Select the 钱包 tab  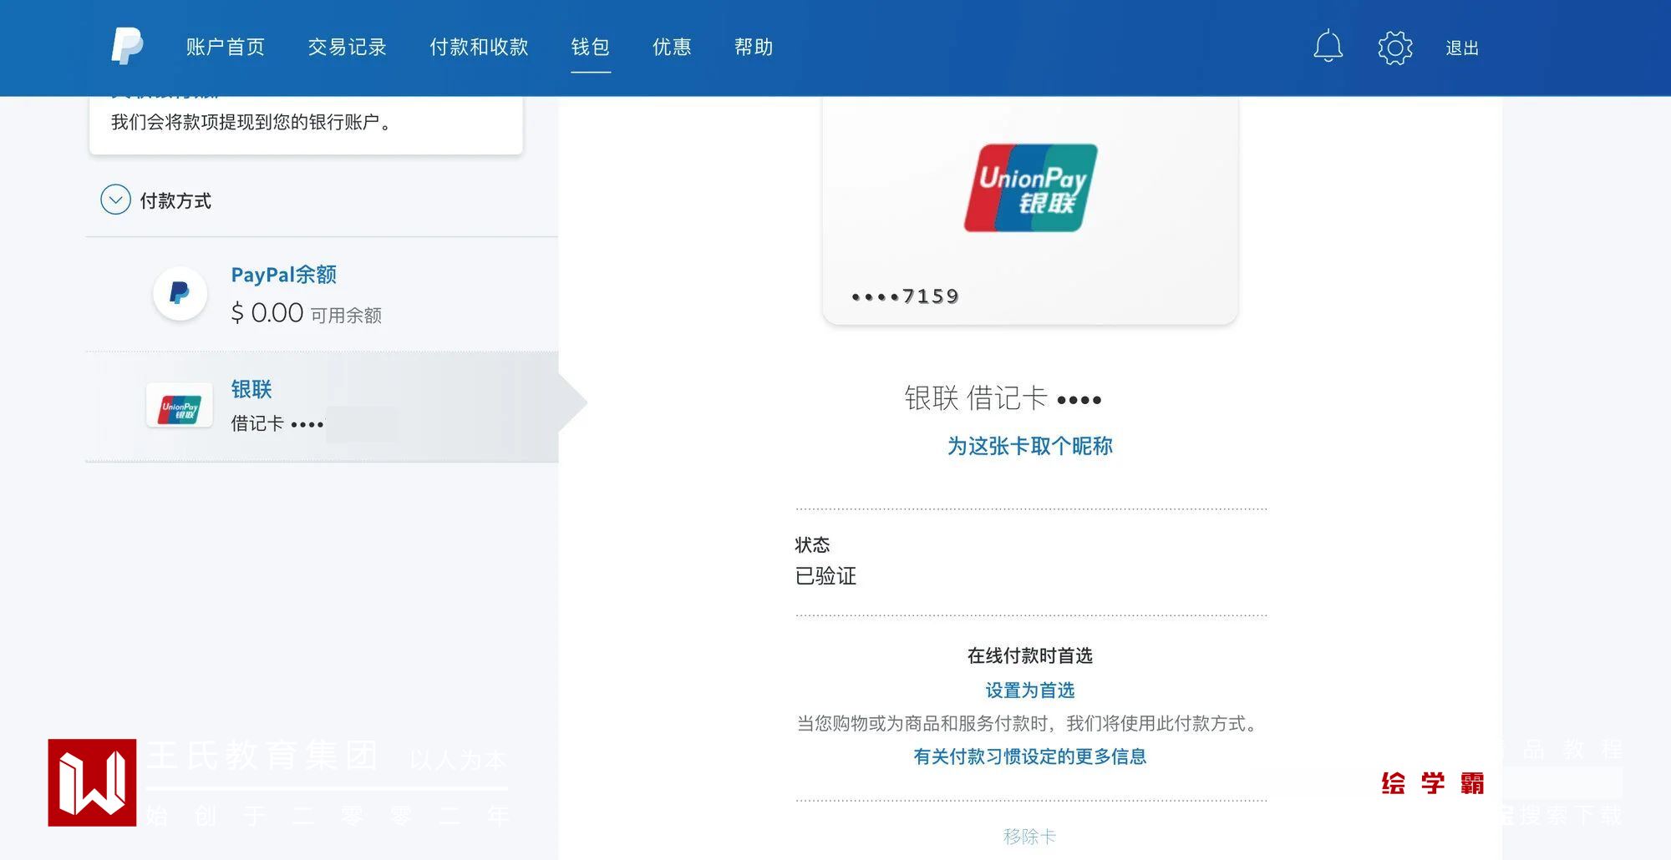tap(590, 47)
